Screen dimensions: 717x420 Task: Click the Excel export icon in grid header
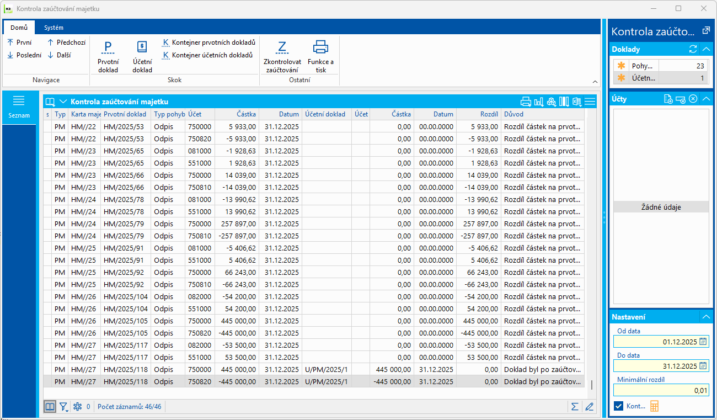click(x=577, y=102)
